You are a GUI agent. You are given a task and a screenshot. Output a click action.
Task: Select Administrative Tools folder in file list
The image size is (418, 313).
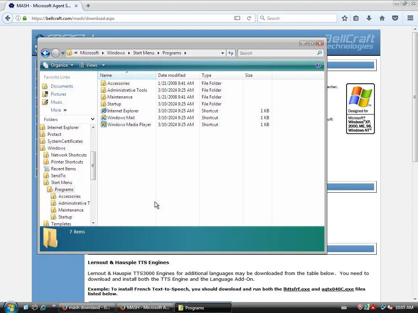pos(127,90)
